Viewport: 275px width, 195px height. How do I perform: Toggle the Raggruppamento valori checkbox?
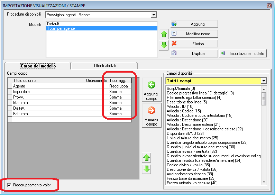tap(9, 185)
